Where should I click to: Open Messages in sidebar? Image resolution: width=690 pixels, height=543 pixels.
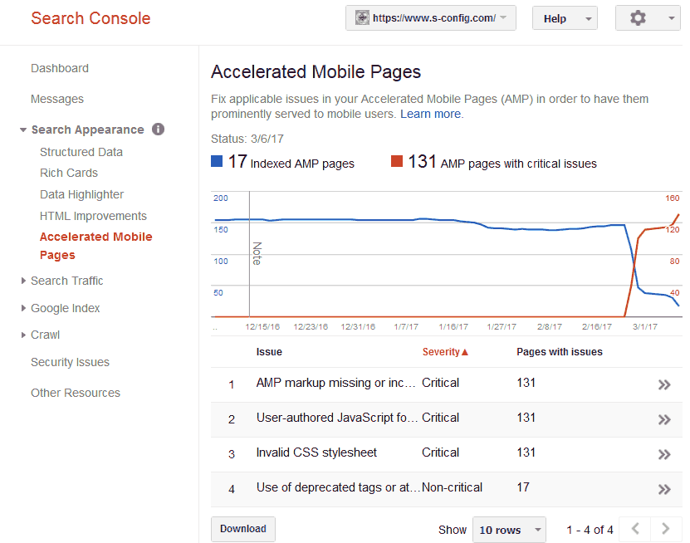click(x=57, y=99)
